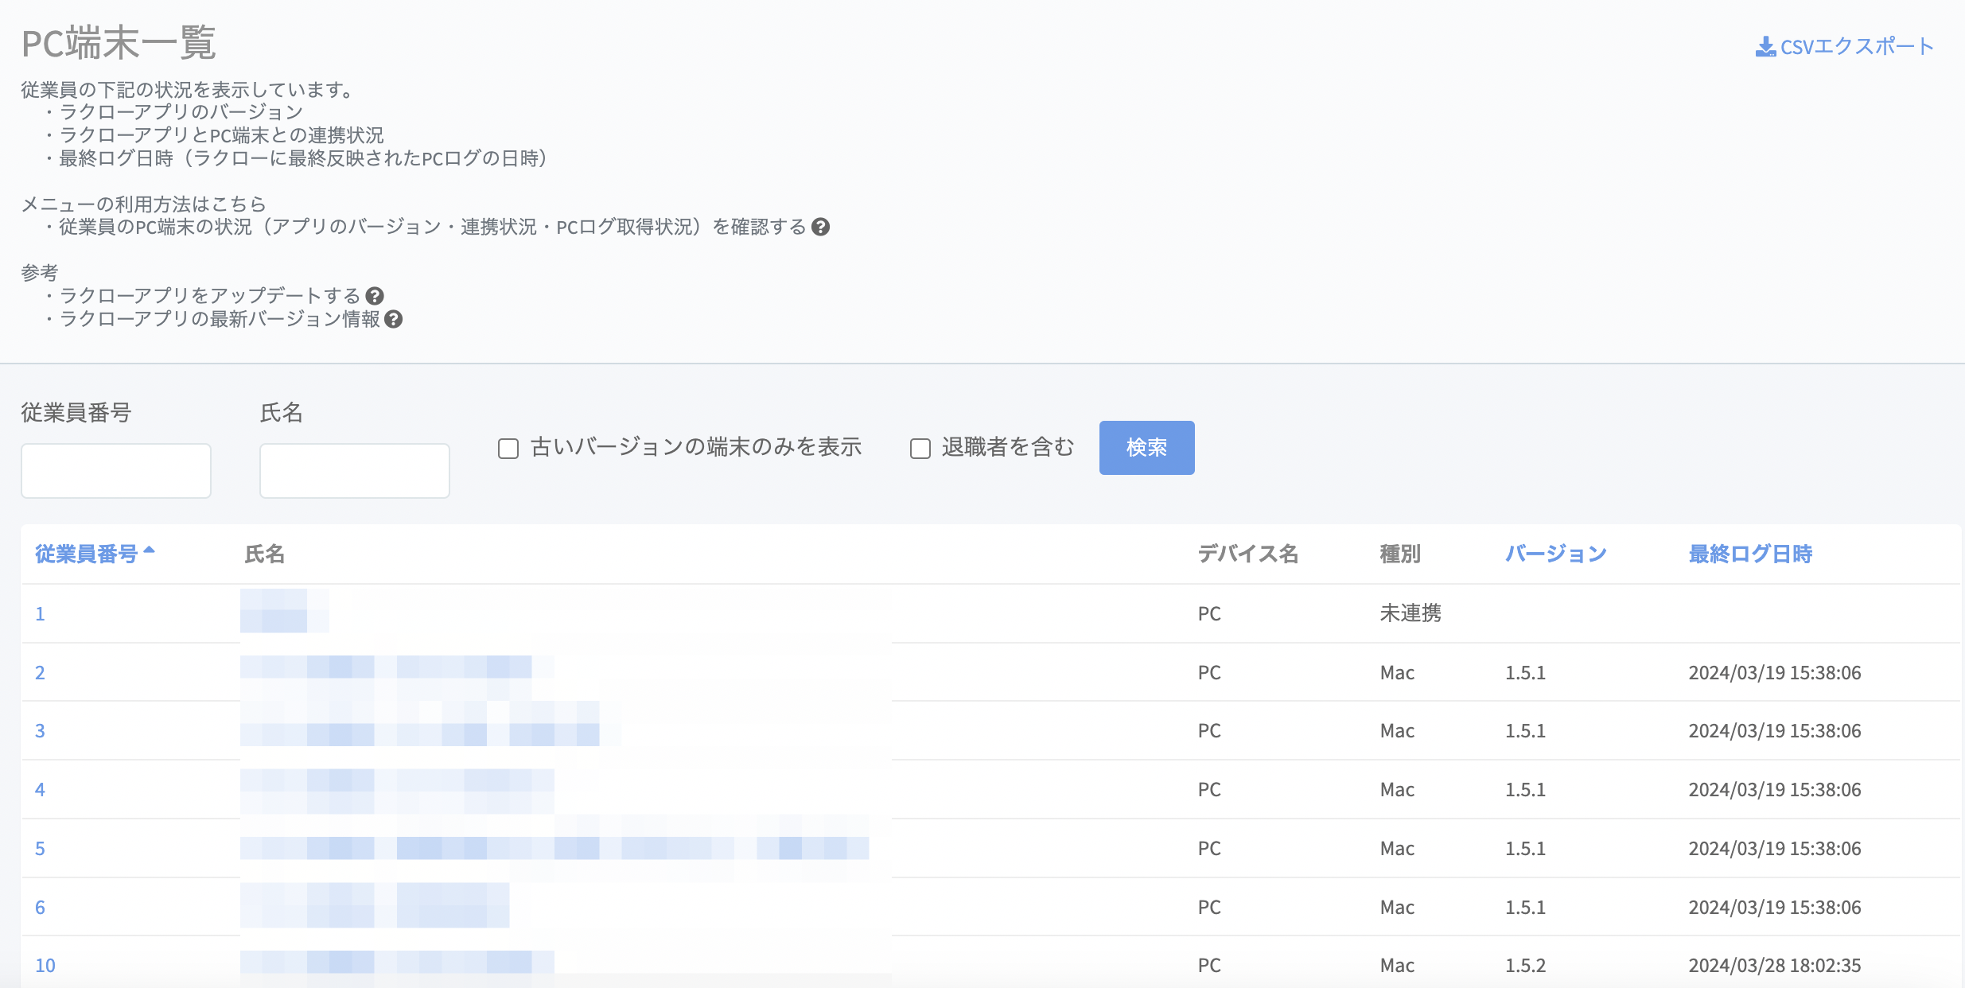Screen dimensions: 1965x988
Task: Open ラクローアプリの最新バージョン情報 link
Action: point(220,319)
